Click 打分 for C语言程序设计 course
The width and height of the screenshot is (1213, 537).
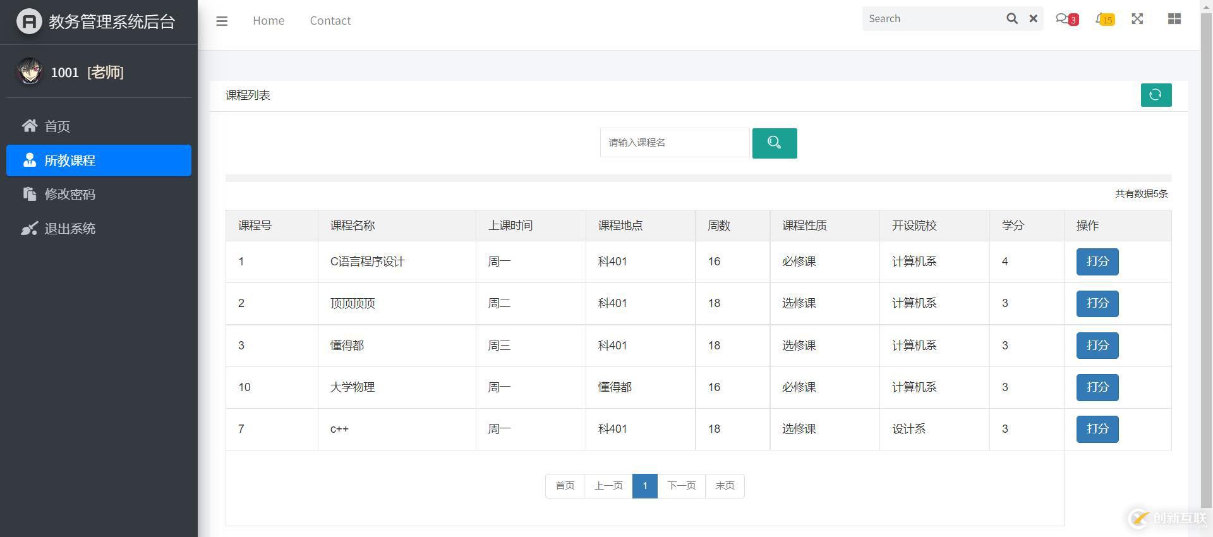1097,262
